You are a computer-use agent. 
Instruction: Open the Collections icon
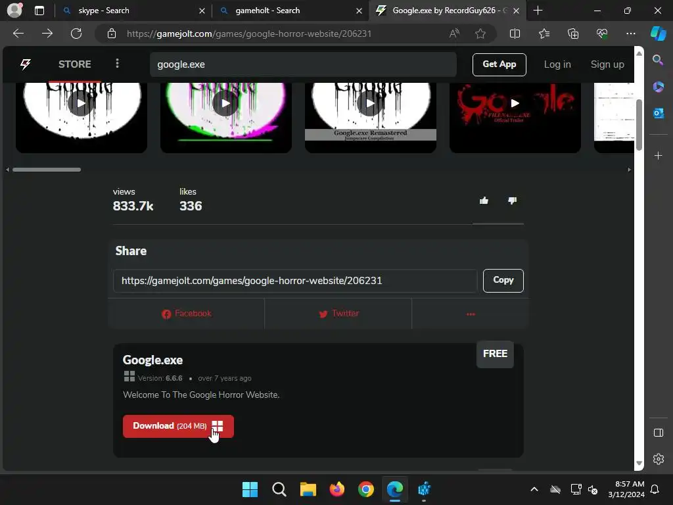click(x=573, y=34)
